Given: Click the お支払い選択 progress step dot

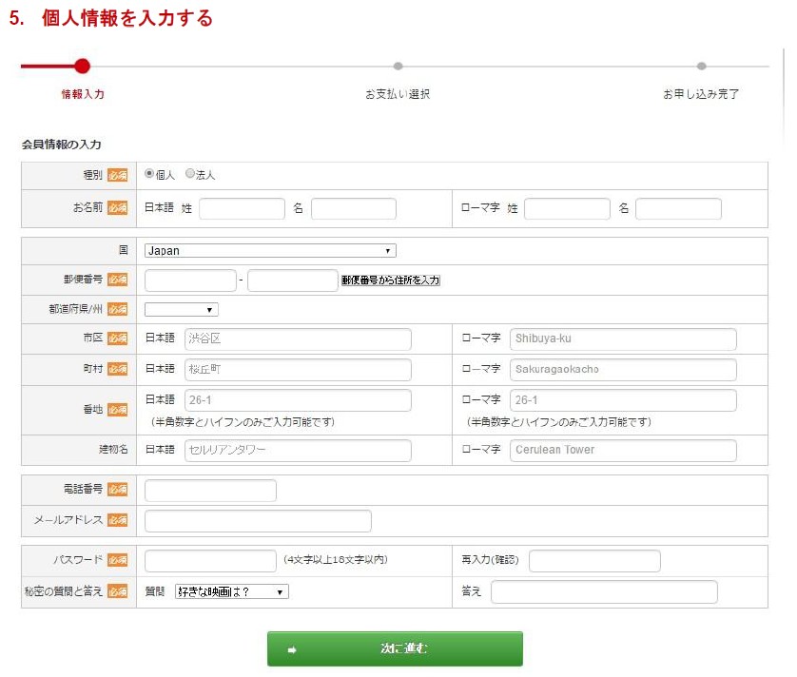Looking at the screenshot, I should coord(398,66).
